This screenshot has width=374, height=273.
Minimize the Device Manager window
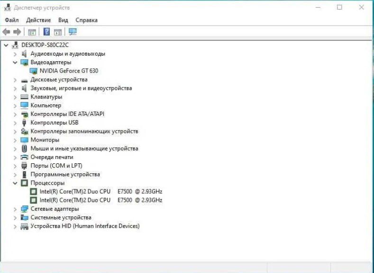click(x=318, y=8)
